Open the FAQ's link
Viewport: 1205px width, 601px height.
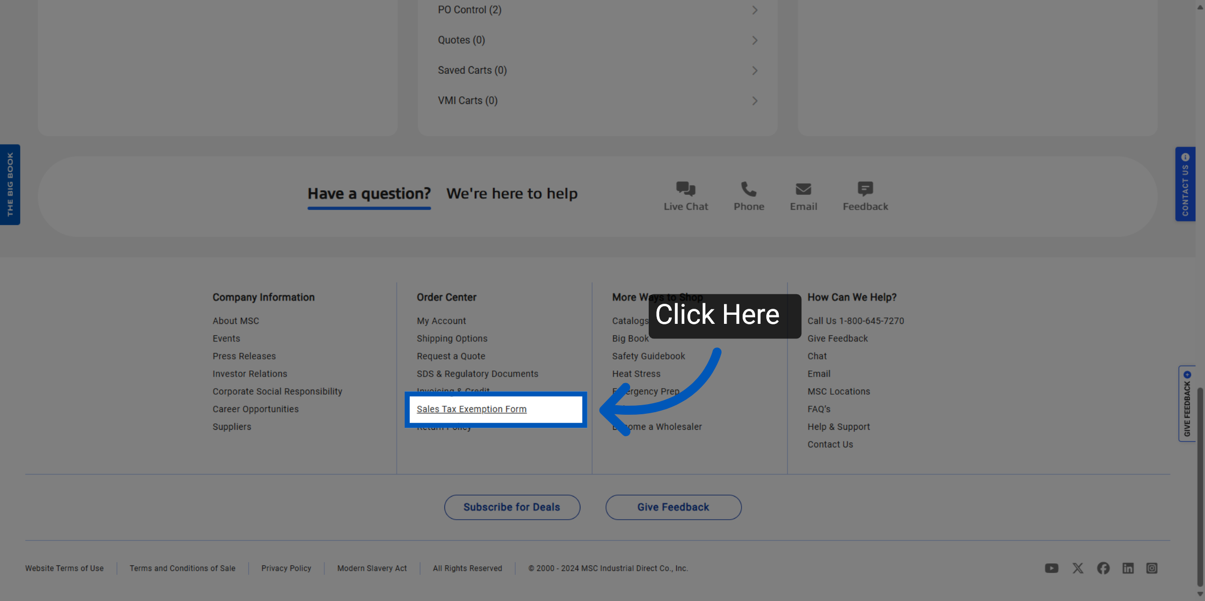pos(819,409)
